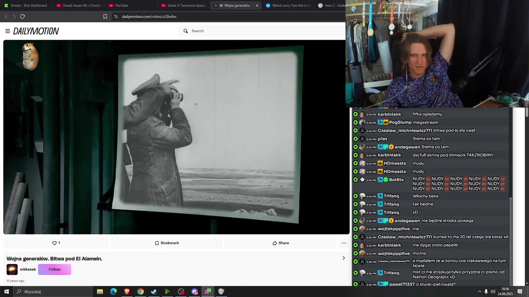This screenshot has width=529, height=297.
Task: Click the '11 years ago' upload date
Action: (15, 281)
